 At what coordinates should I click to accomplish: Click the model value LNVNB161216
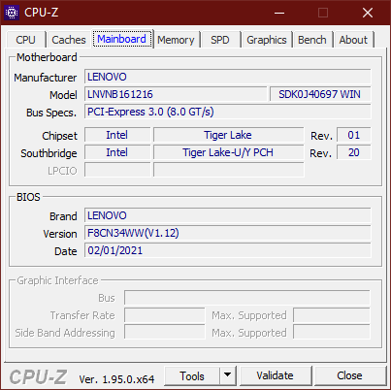click(176, 94)
